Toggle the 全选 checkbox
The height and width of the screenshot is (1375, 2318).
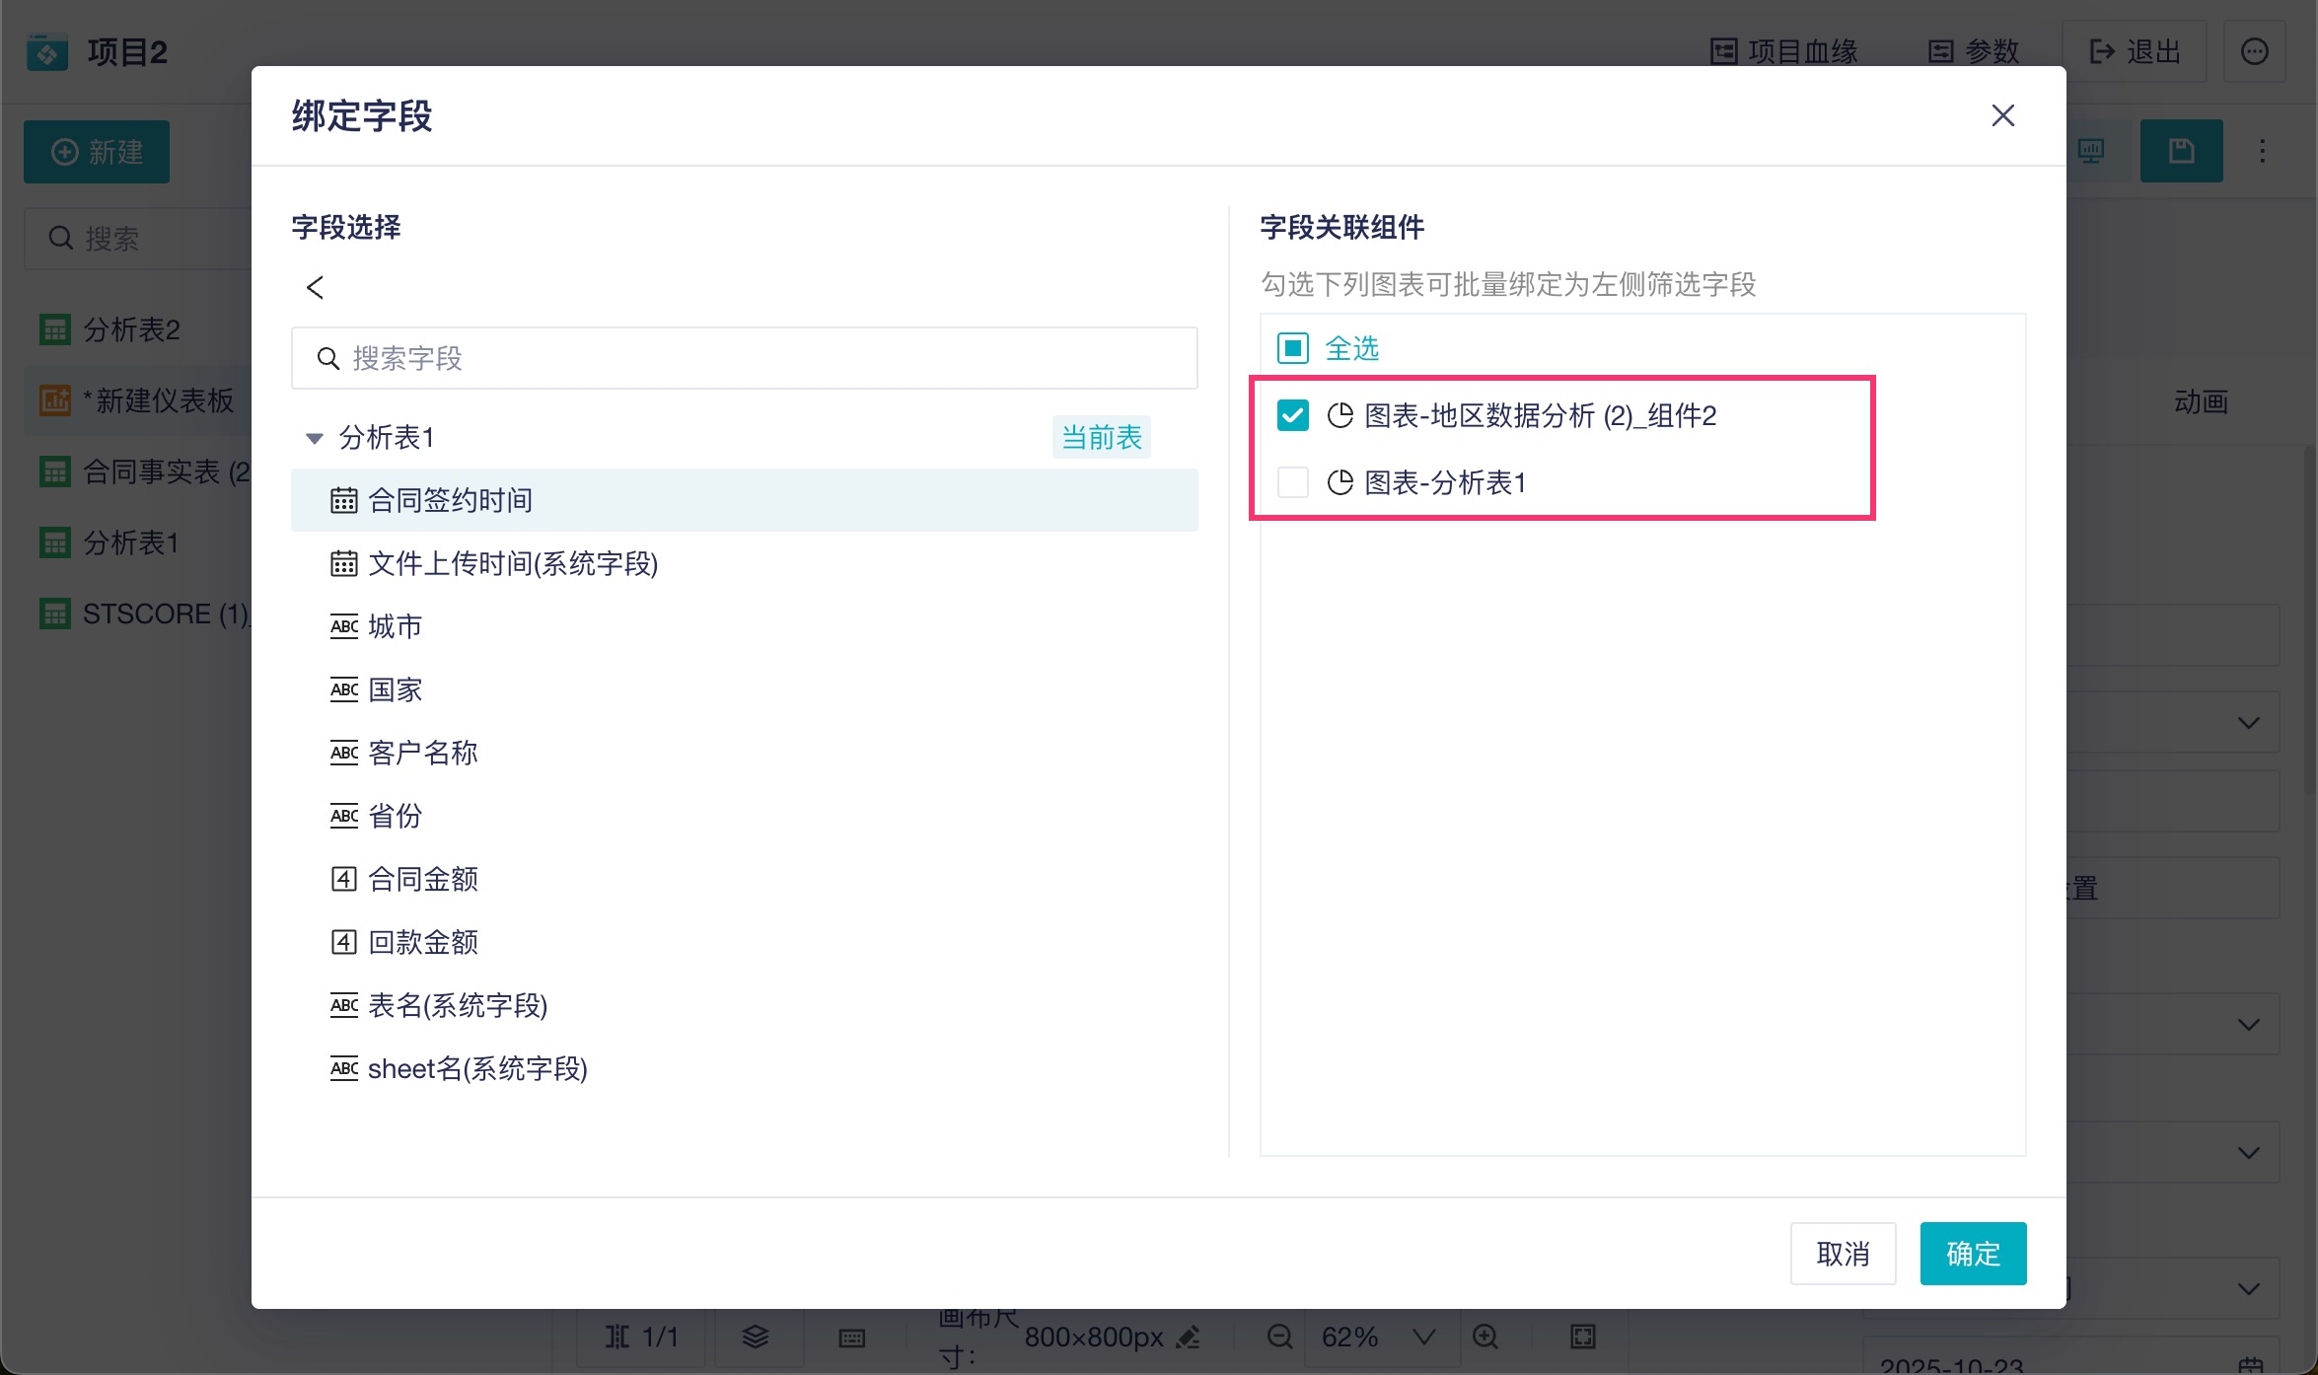[1292, 348]
